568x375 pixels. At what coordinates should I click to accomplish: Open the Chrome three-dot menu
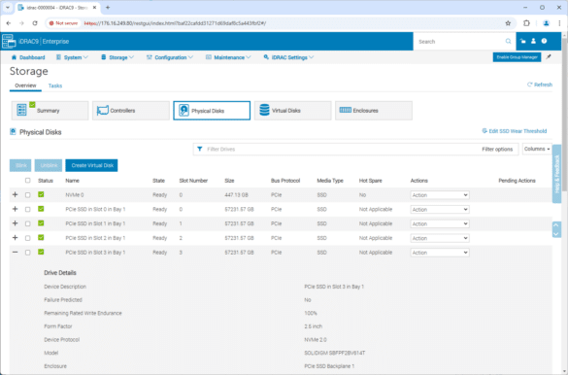(x=559, y=23)
